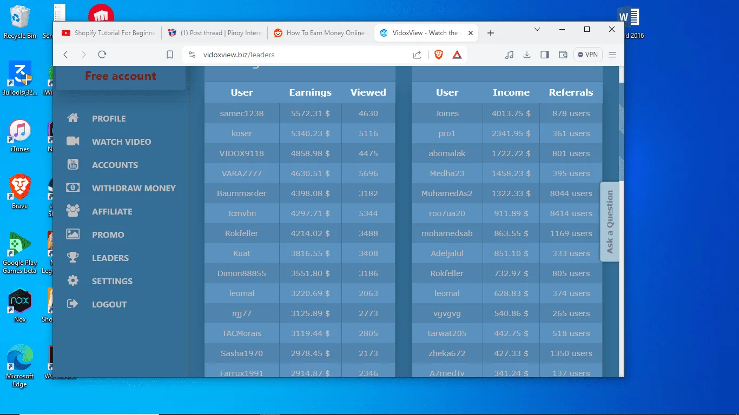Click user Baummarder in the table
The width and height of the screenshot is (739, 415).
point(242,193)
